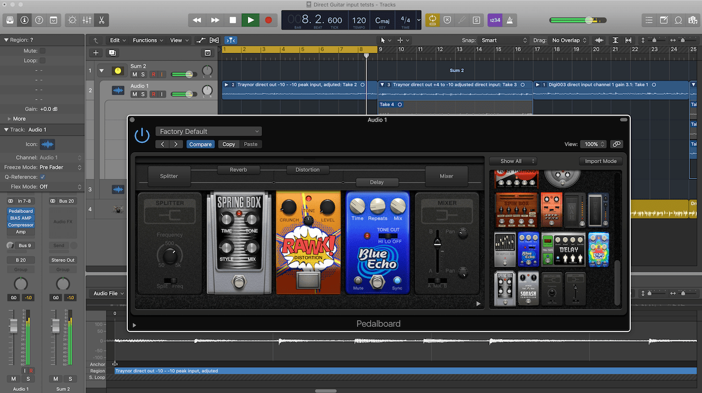The width and height of the screenshot is (702, 393).
Task: Click the Rewind transport button
Action: pos(197,20)
